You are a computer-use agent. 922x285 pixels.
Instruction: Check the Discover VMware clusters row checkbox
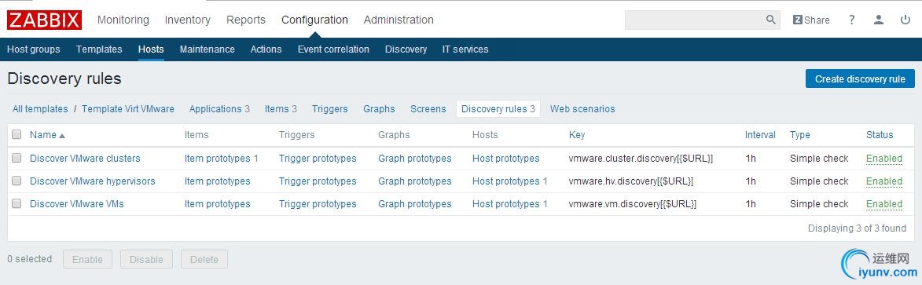pyautogui.click(x=17, y=158)
